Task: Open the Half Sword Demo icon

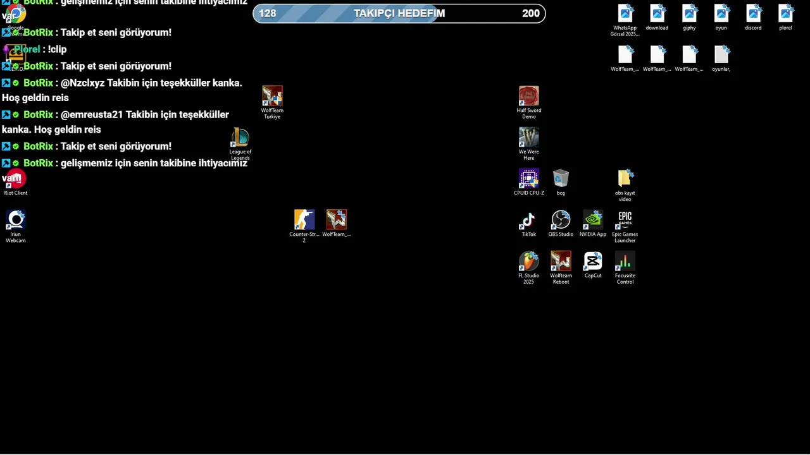Action: tap(529, 102)
